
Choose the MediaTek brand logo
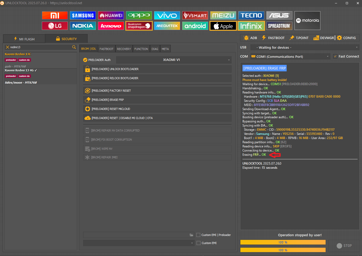pyautogui.click(x=167, y=26)
